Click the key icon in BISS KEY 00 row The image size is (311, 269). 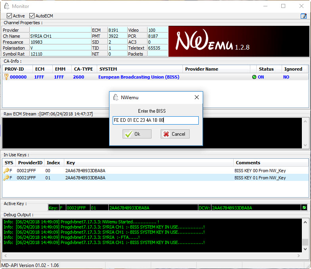[x=6, y=171]
